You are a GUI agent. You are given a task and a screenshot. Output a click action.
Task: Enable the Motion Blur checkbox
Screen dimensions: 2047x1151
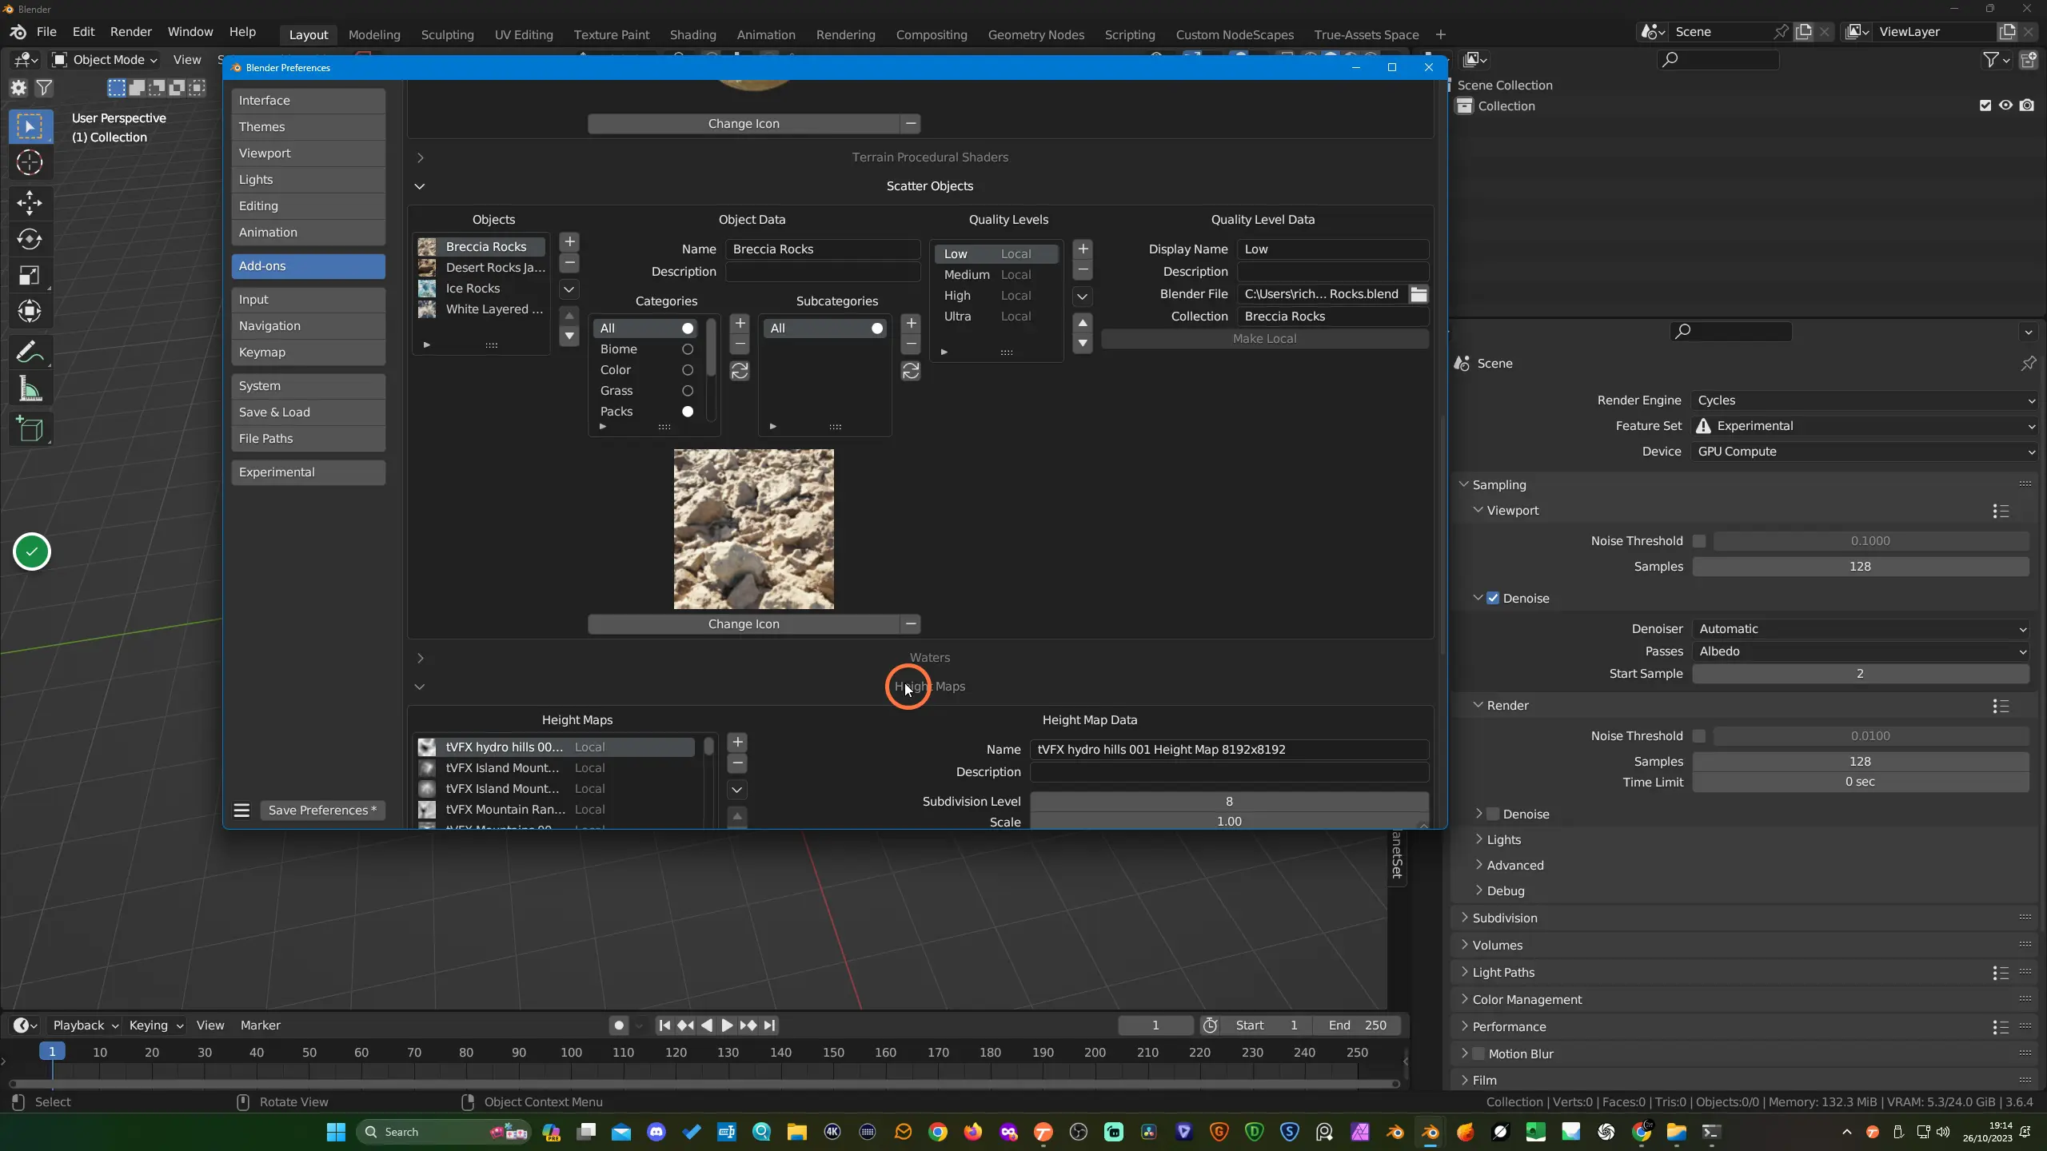click(x=1478, y=1054)
